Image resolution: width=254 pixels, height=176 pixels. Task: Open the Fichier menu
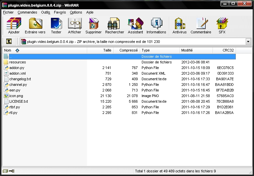tap(8, 12)
